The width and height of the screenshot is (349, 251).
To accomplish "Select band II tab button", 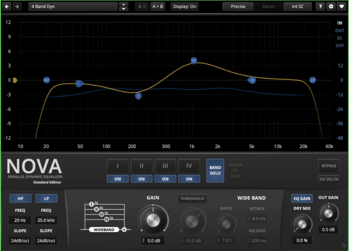I will [142, 166].
